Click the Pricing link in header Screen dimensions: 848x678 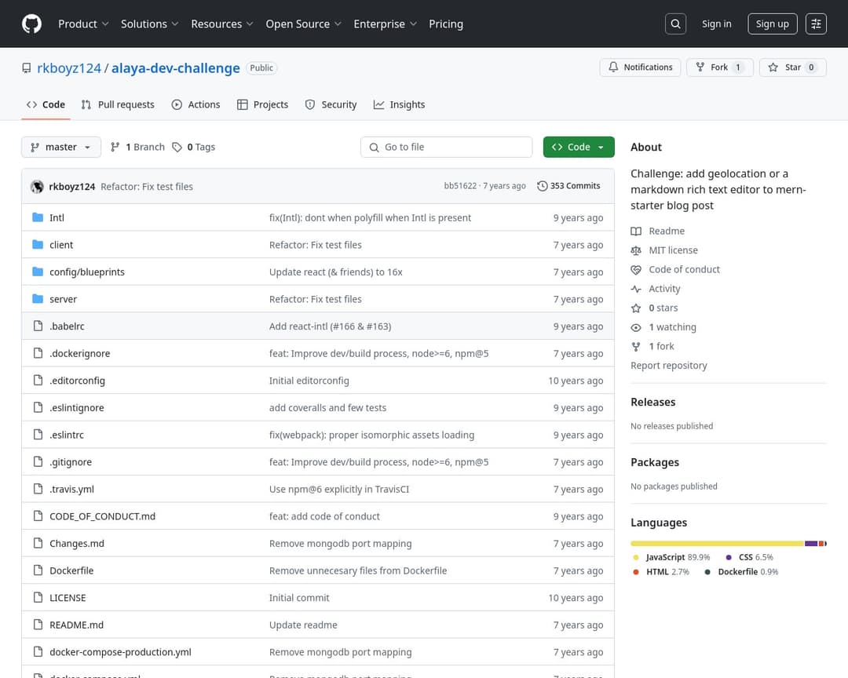coord(446,24)
